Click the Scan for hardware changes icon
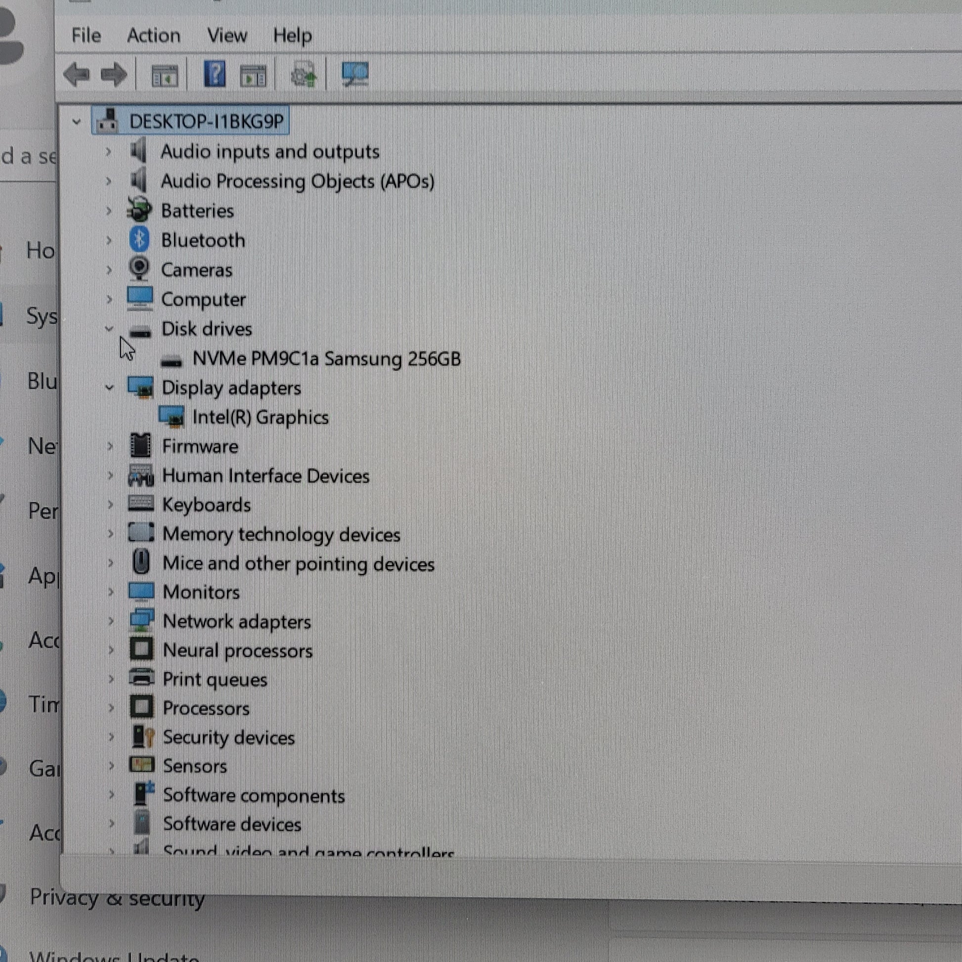The height and width of the screenshot is (962, 962). (354, 75)
